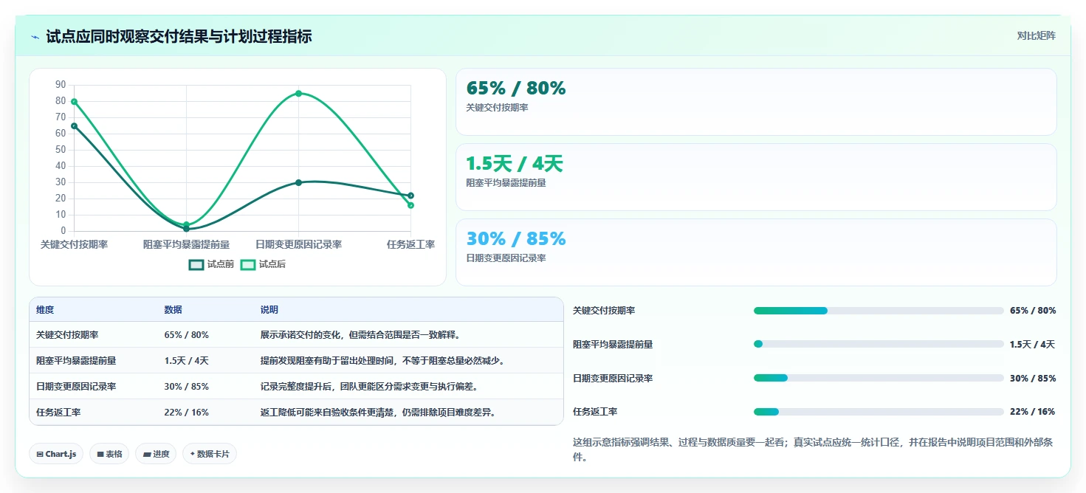Click the 阻塞平均暴露提前量 progress bar
This screenshot has height=493, width=1086.
tap(879, 344)
